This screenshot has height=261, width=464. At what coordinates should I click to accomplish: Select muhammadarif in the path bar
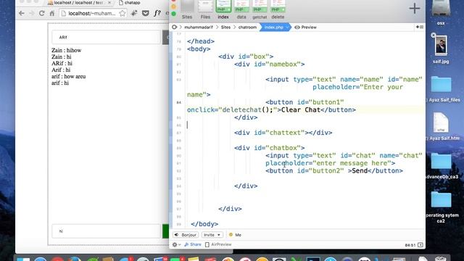pyautogui.click(x=198, y=28)
